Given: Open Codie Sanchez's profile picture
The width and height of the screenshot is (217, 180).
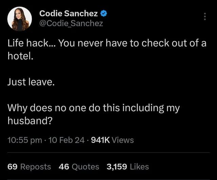Looking at the screenshot, I should (20, 19).
